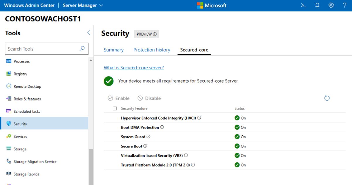The height and width of the screenshot is (185, 352).
Task: Toggle the select-all Security Feature checkbox
Action: pyautogui.click(x=115, y=108)
